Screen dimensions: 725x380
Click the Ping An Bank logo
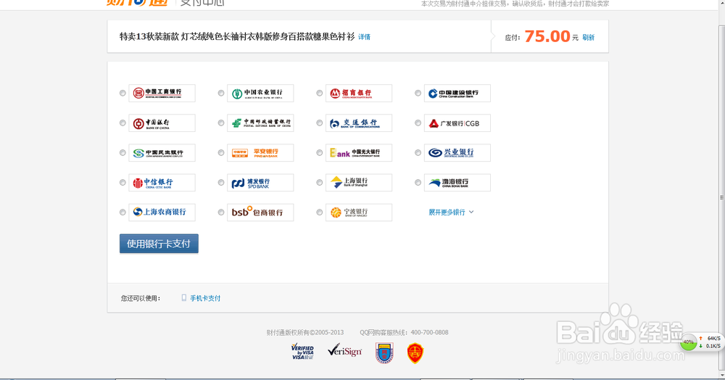coord(260,153)
